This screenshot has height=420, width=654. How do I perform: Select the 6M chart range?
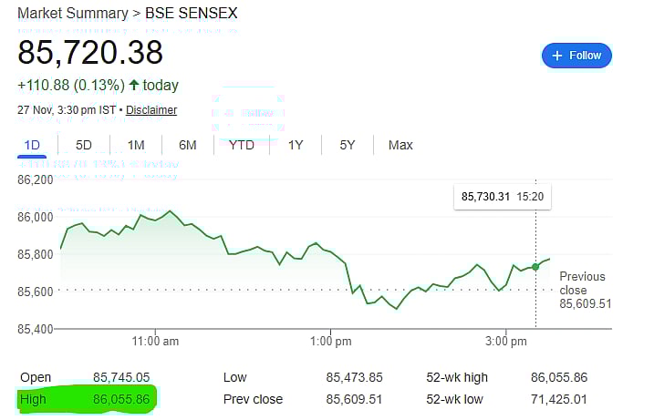pyautogui.click(x=188, y=145)
